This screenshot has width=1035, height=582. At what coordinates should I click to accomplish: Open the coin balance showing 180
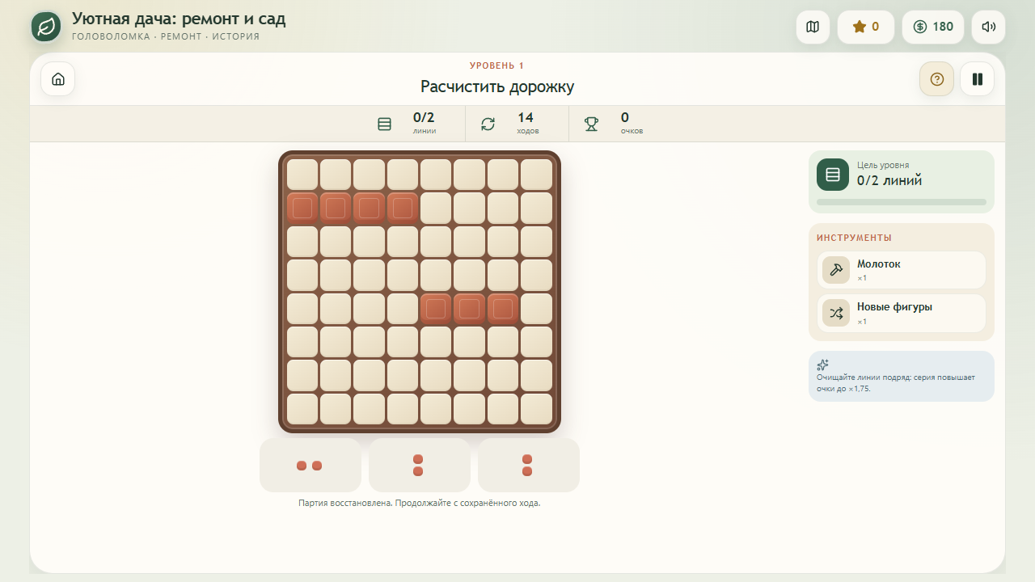point(933,27)
